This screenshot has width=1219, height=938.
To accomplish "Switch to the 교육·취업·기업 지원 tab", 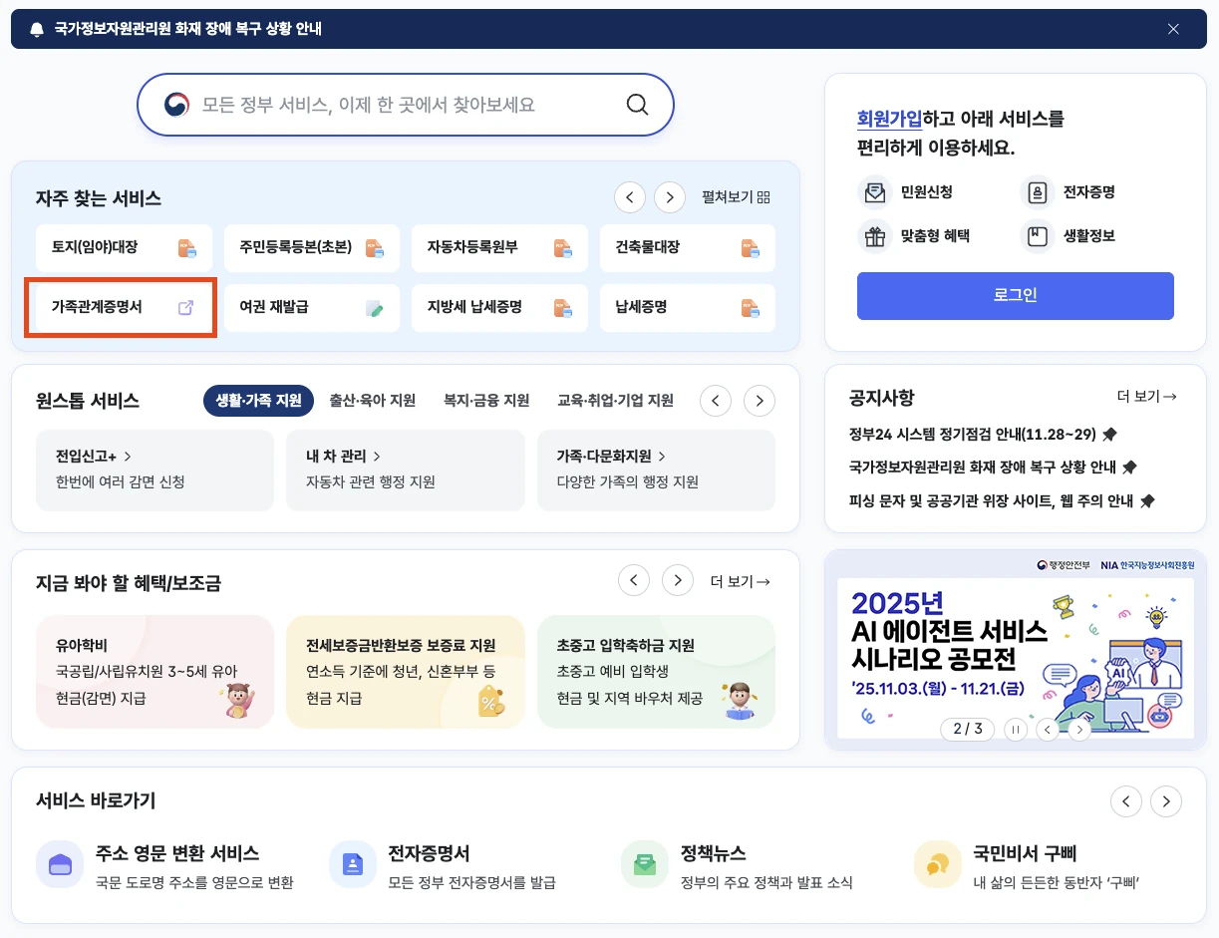I will [x=618, y=400].
